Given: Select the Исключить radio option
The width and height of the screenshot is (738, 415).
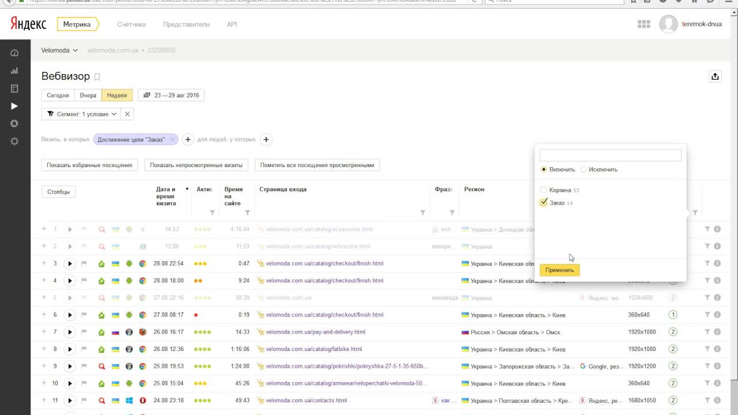Looking at the screenshot, I should tap(583, 169).
